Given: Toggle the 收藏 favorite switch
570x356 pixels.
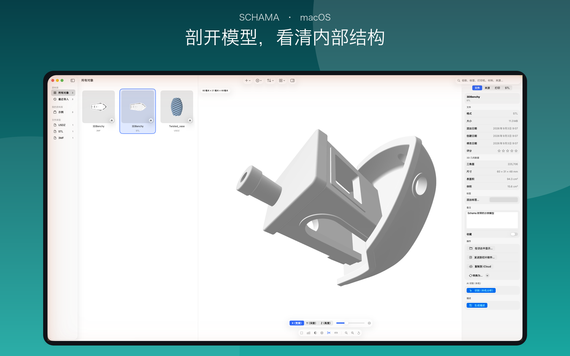Looking at the screenshot, I should 514,234.
